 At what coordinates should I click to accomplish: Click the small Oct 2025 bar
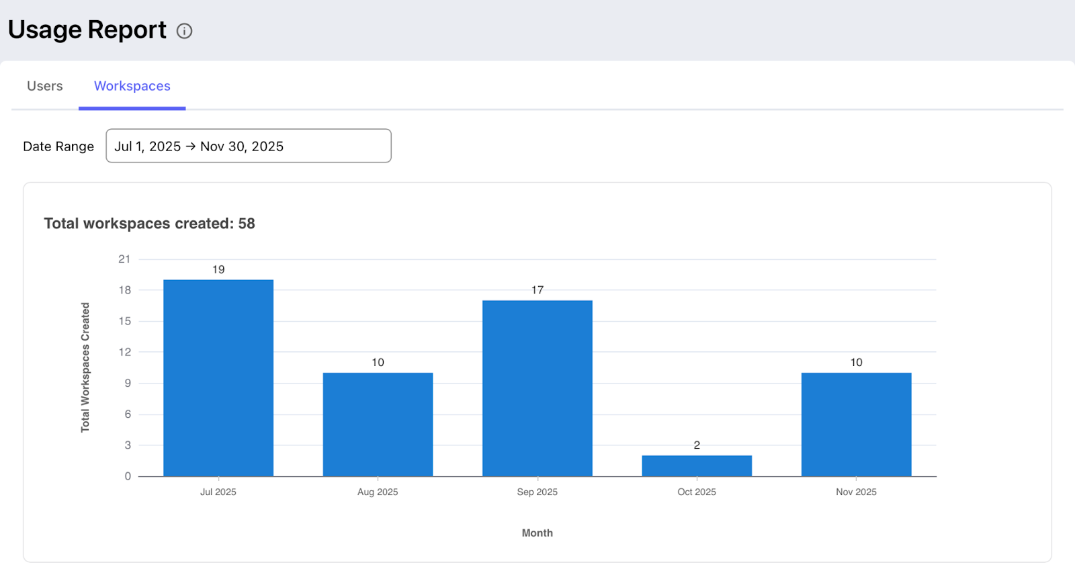pyautogui.click(x=697, y=466)
